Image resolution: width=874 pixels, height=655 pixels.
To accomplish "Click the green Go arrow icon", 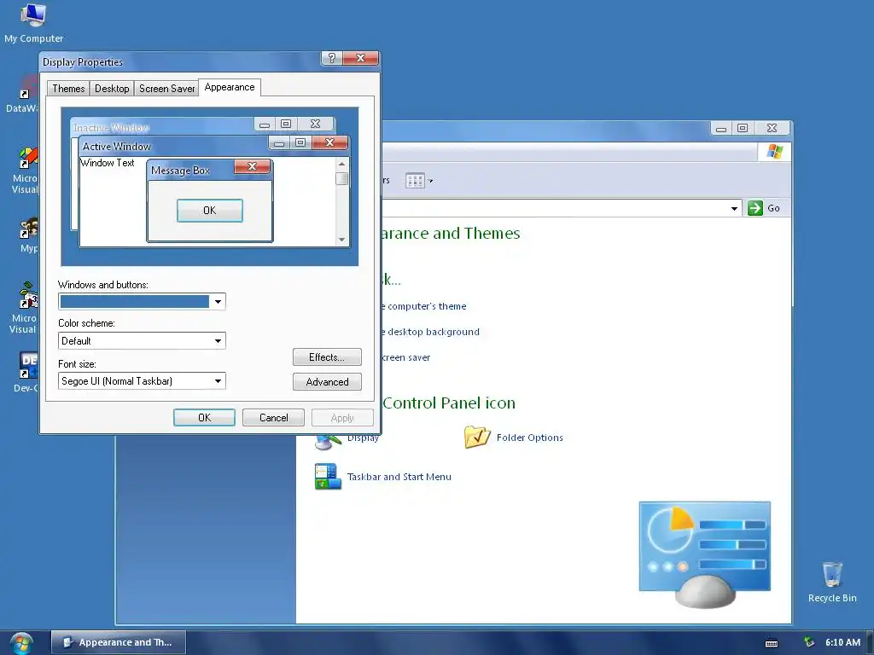I will pyautogui.click(x=755, y=208).
